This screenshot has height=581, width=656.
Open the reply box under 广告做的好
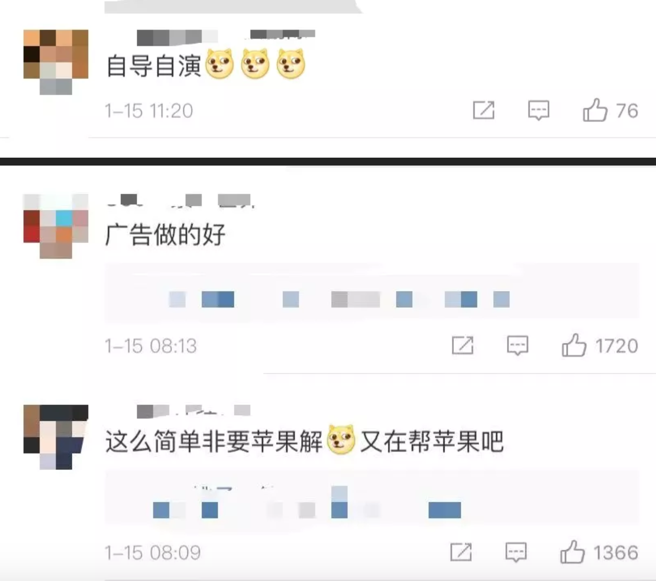tap(372, 294)
